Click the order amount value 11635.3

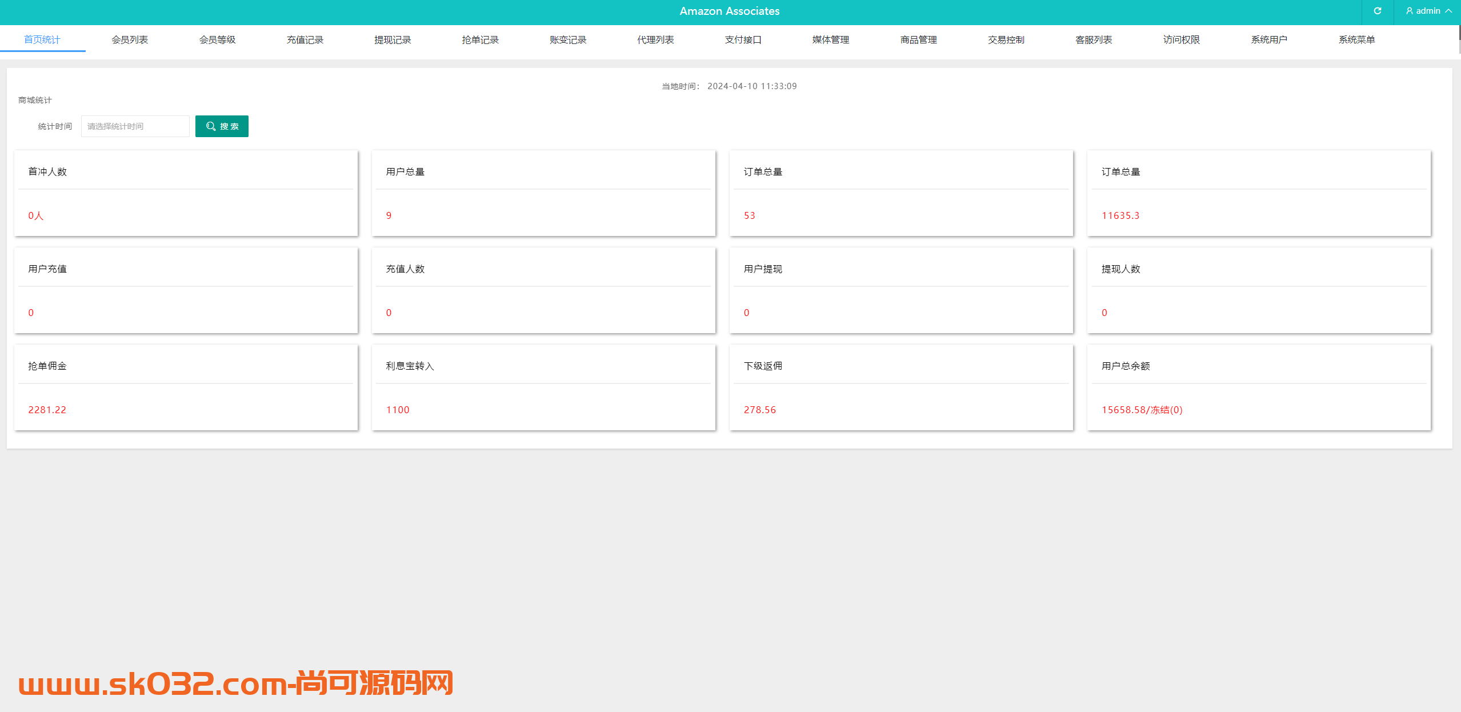click(x=1120, y=215)
